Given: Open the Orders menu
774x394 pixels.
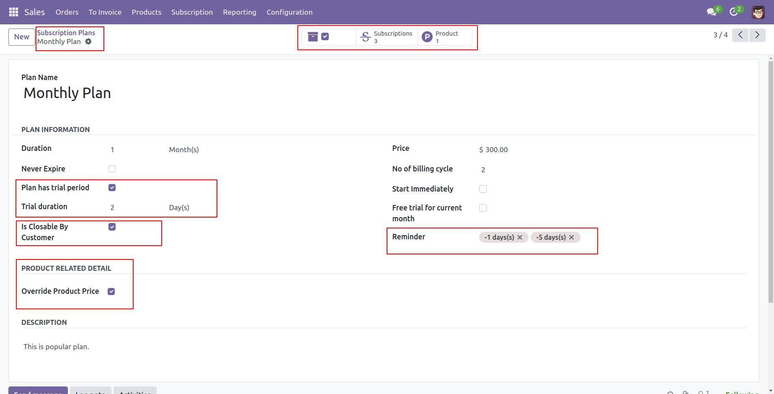Looking at the screenshot, I should 67,12.
